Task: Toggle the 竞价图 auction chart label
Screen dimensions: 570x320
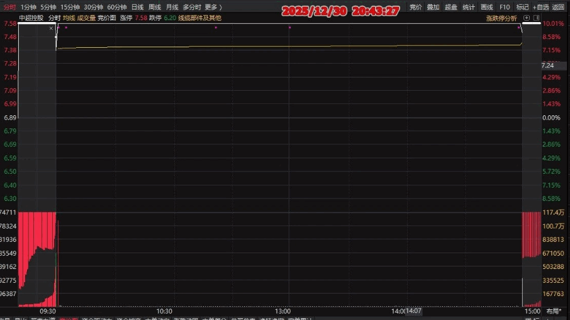Action: coord(106,18)
